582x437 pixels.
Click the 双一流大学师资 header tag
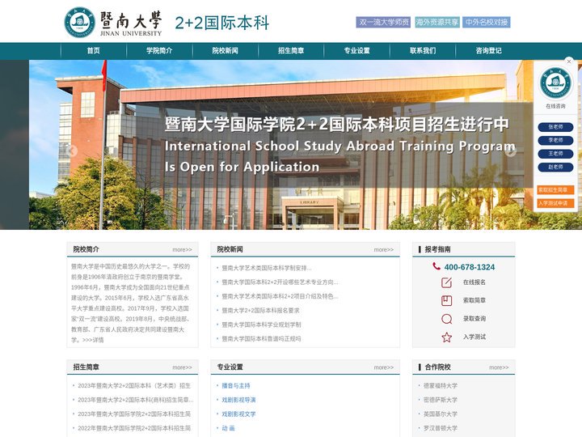383,23
